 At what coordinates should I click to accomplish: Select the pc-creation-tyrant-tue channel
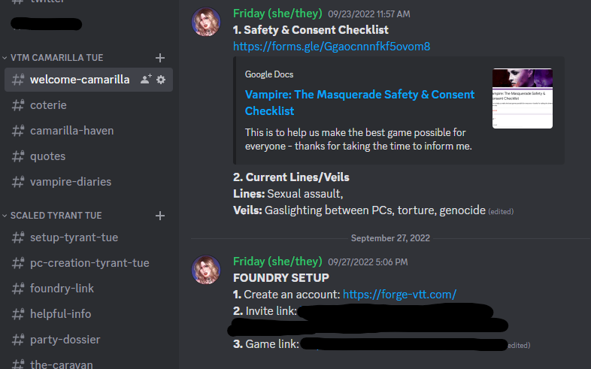(x=89, y=263)
